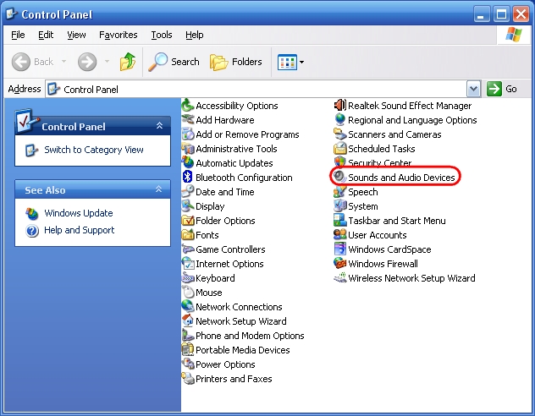Image resolution: width=535 pixels, height=416 pixels.
Task: Click the Control Panel title bar icon
Action: coord(12,14)
